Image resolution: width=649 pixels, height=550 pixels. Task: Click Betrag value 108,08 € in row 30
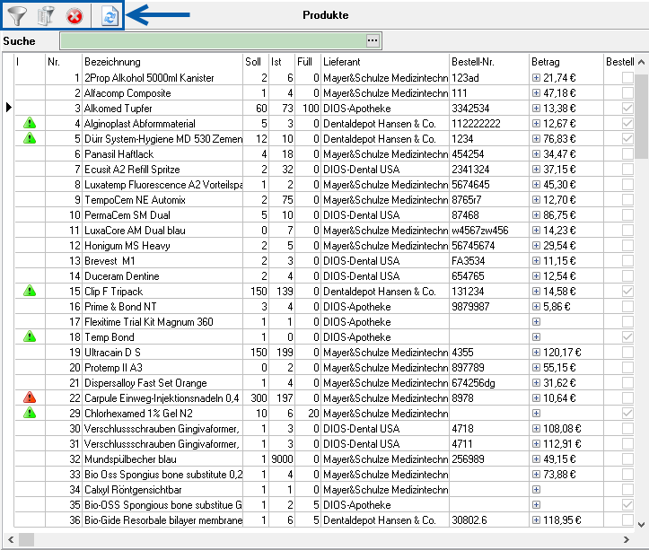[562, 429]
